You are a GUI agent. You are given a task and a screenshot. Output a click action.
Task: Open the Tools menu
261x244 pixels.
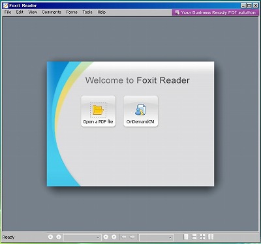pos(87,12)
